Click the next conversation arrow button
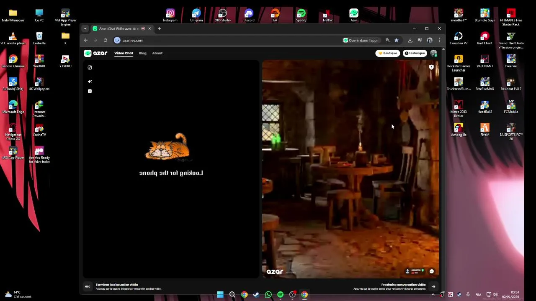The height and width of the screenshot is (301, 536). pyautogui.click(x=433, y=287)
